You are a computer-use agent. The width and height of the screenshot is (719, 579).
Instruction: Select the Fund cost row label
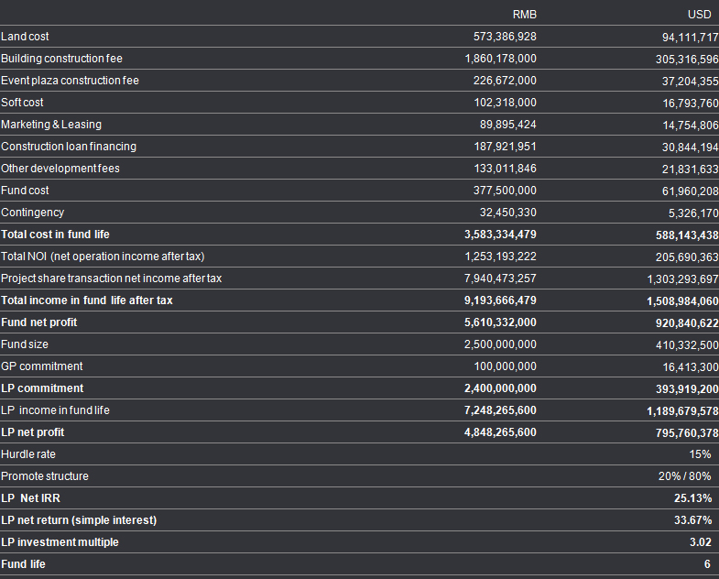click(26, 191)
